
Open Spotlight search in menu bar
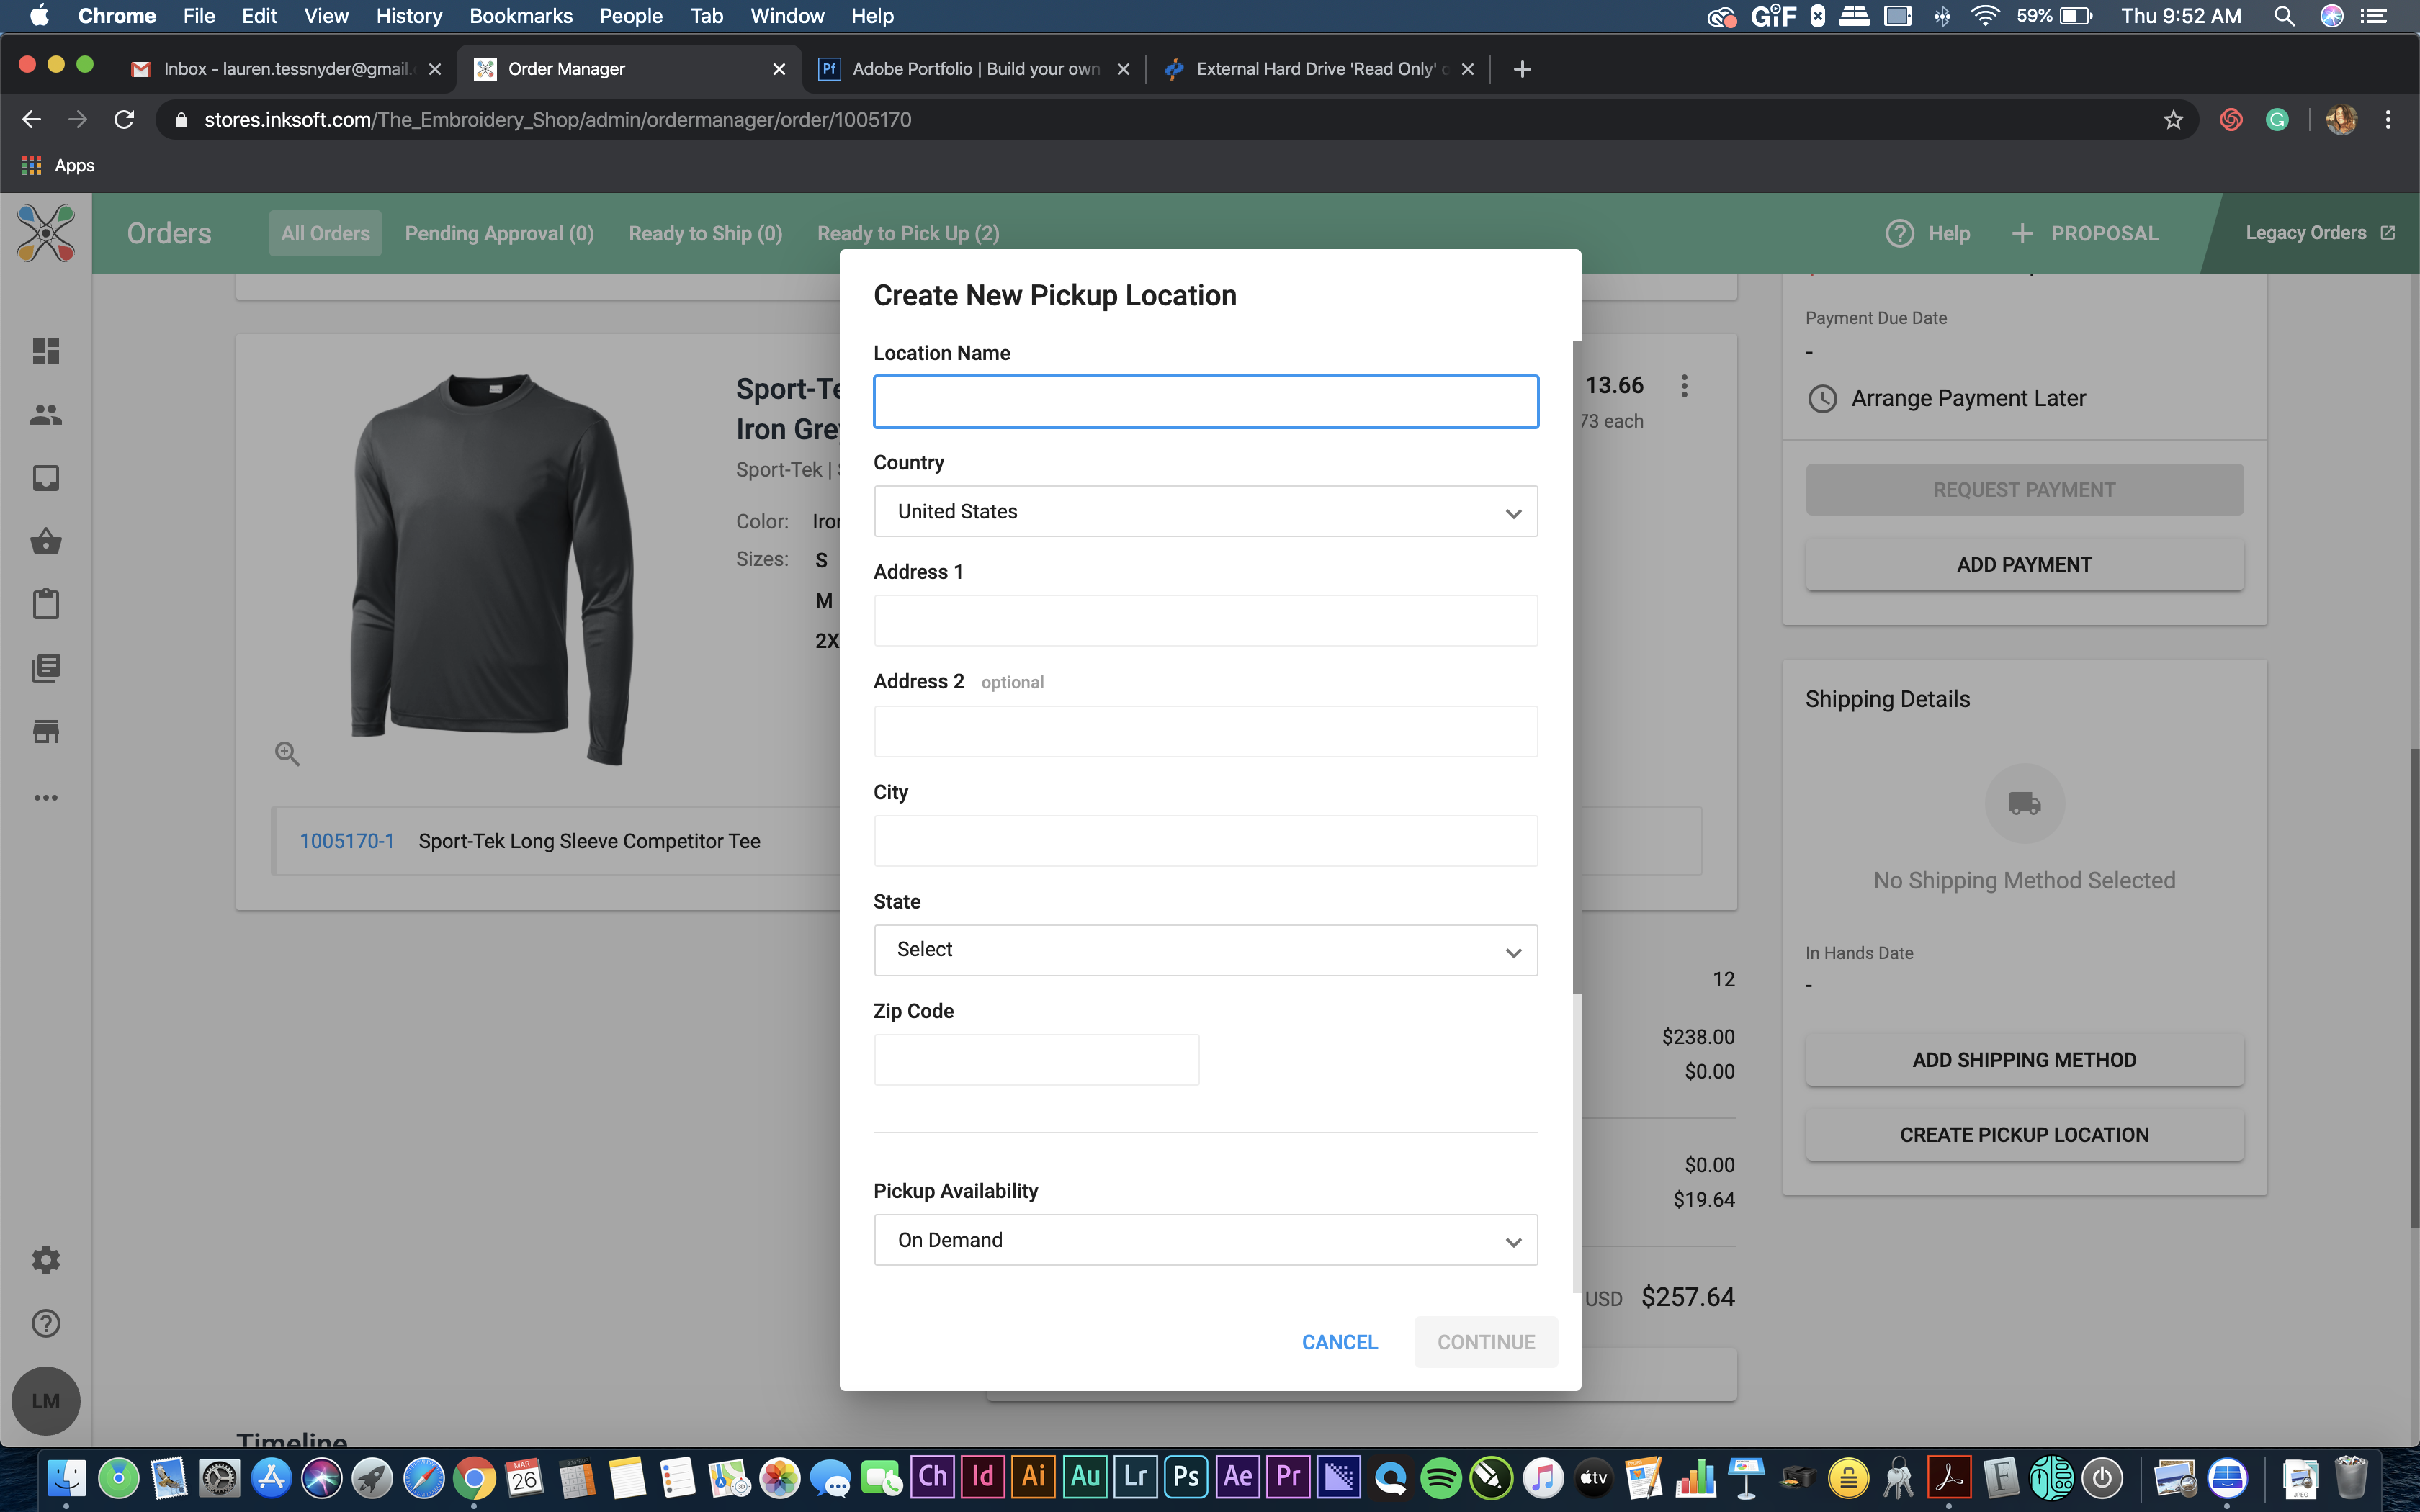point(2284,16)
